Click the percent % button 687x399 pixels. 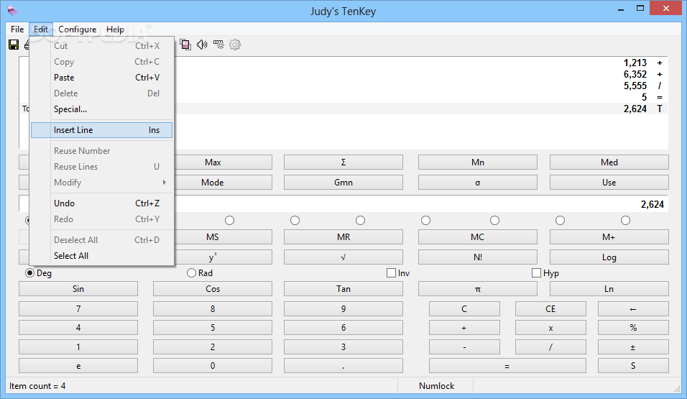coord(633,328)
